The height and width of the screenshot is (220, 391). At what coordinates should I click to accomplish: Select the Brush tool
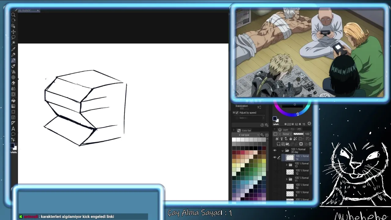click(x=13, y=66)
